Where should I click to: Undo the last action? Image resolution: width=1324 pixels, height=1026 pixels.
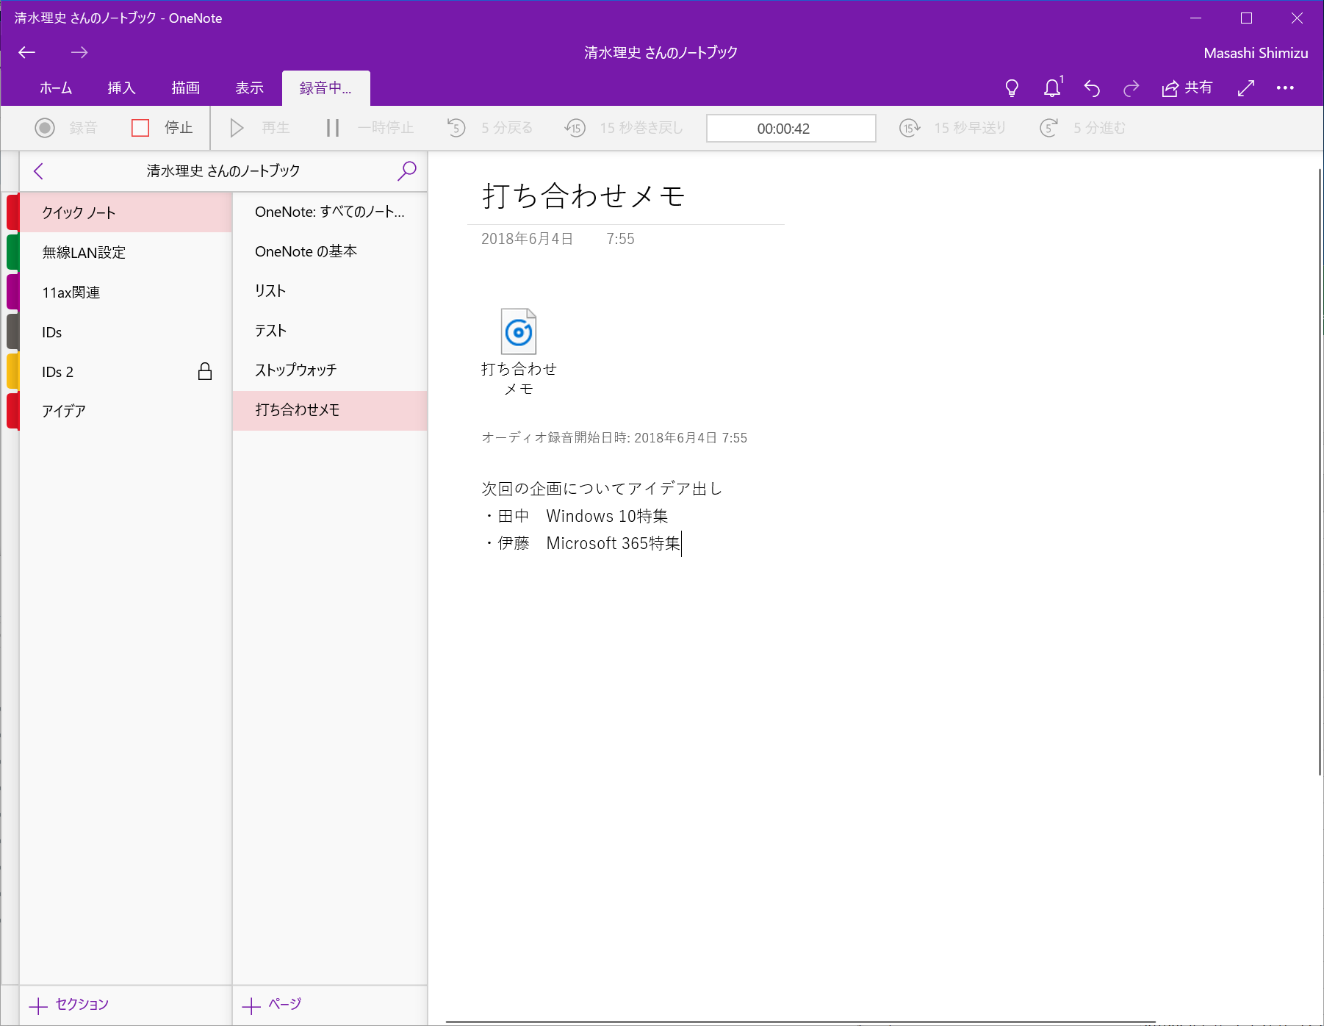(1092, 87)
